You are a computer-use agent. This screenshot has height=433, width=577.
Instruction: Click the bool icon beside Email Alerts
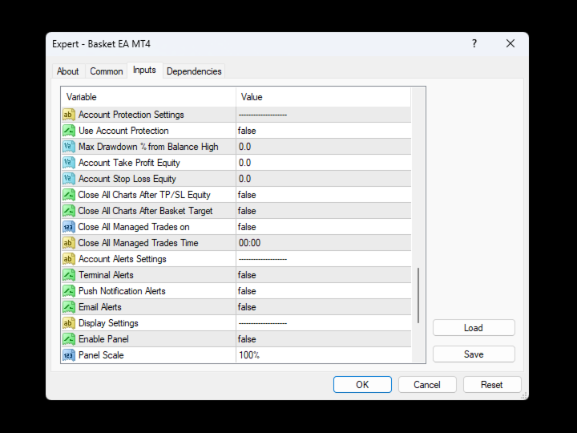(68, 306)
